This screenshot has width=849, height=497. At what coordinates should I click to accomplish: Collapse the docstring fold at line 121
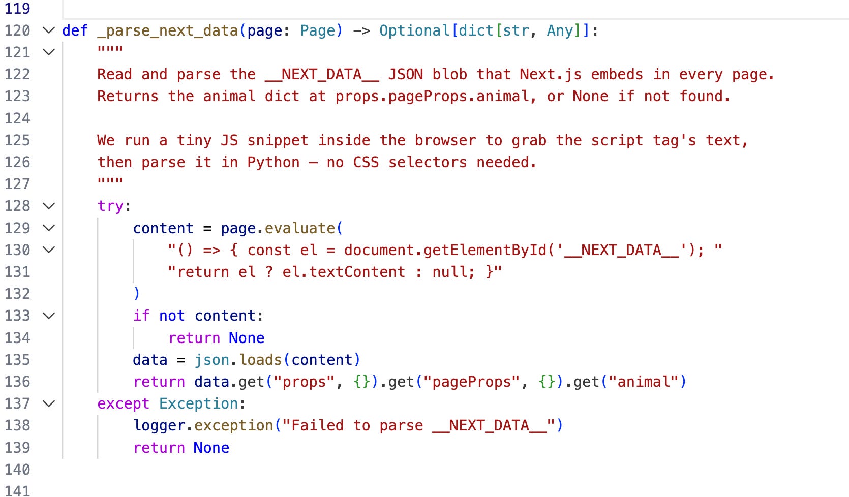(x=49, y=52)
